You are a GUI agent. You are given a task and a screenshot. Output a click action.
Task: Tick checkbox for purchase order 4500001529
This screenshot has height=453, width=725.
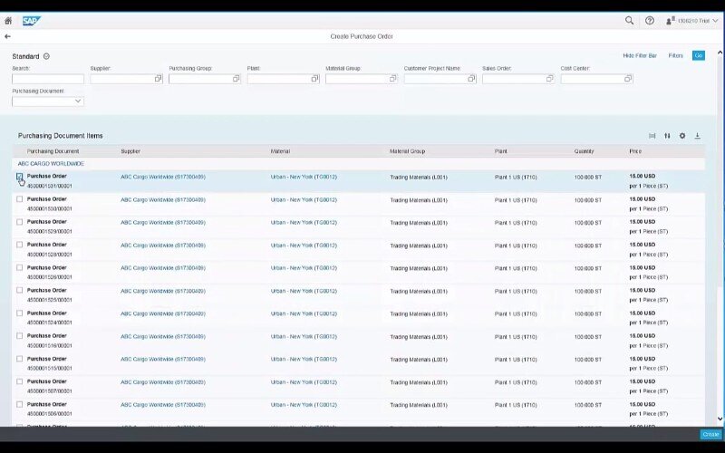[x=19, y=222]
